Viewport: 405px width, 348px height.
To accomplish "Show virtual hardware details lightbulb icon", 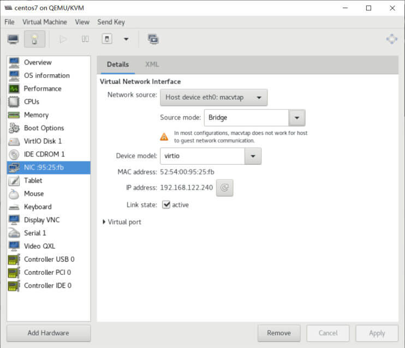I will click(x=34, y=39).
